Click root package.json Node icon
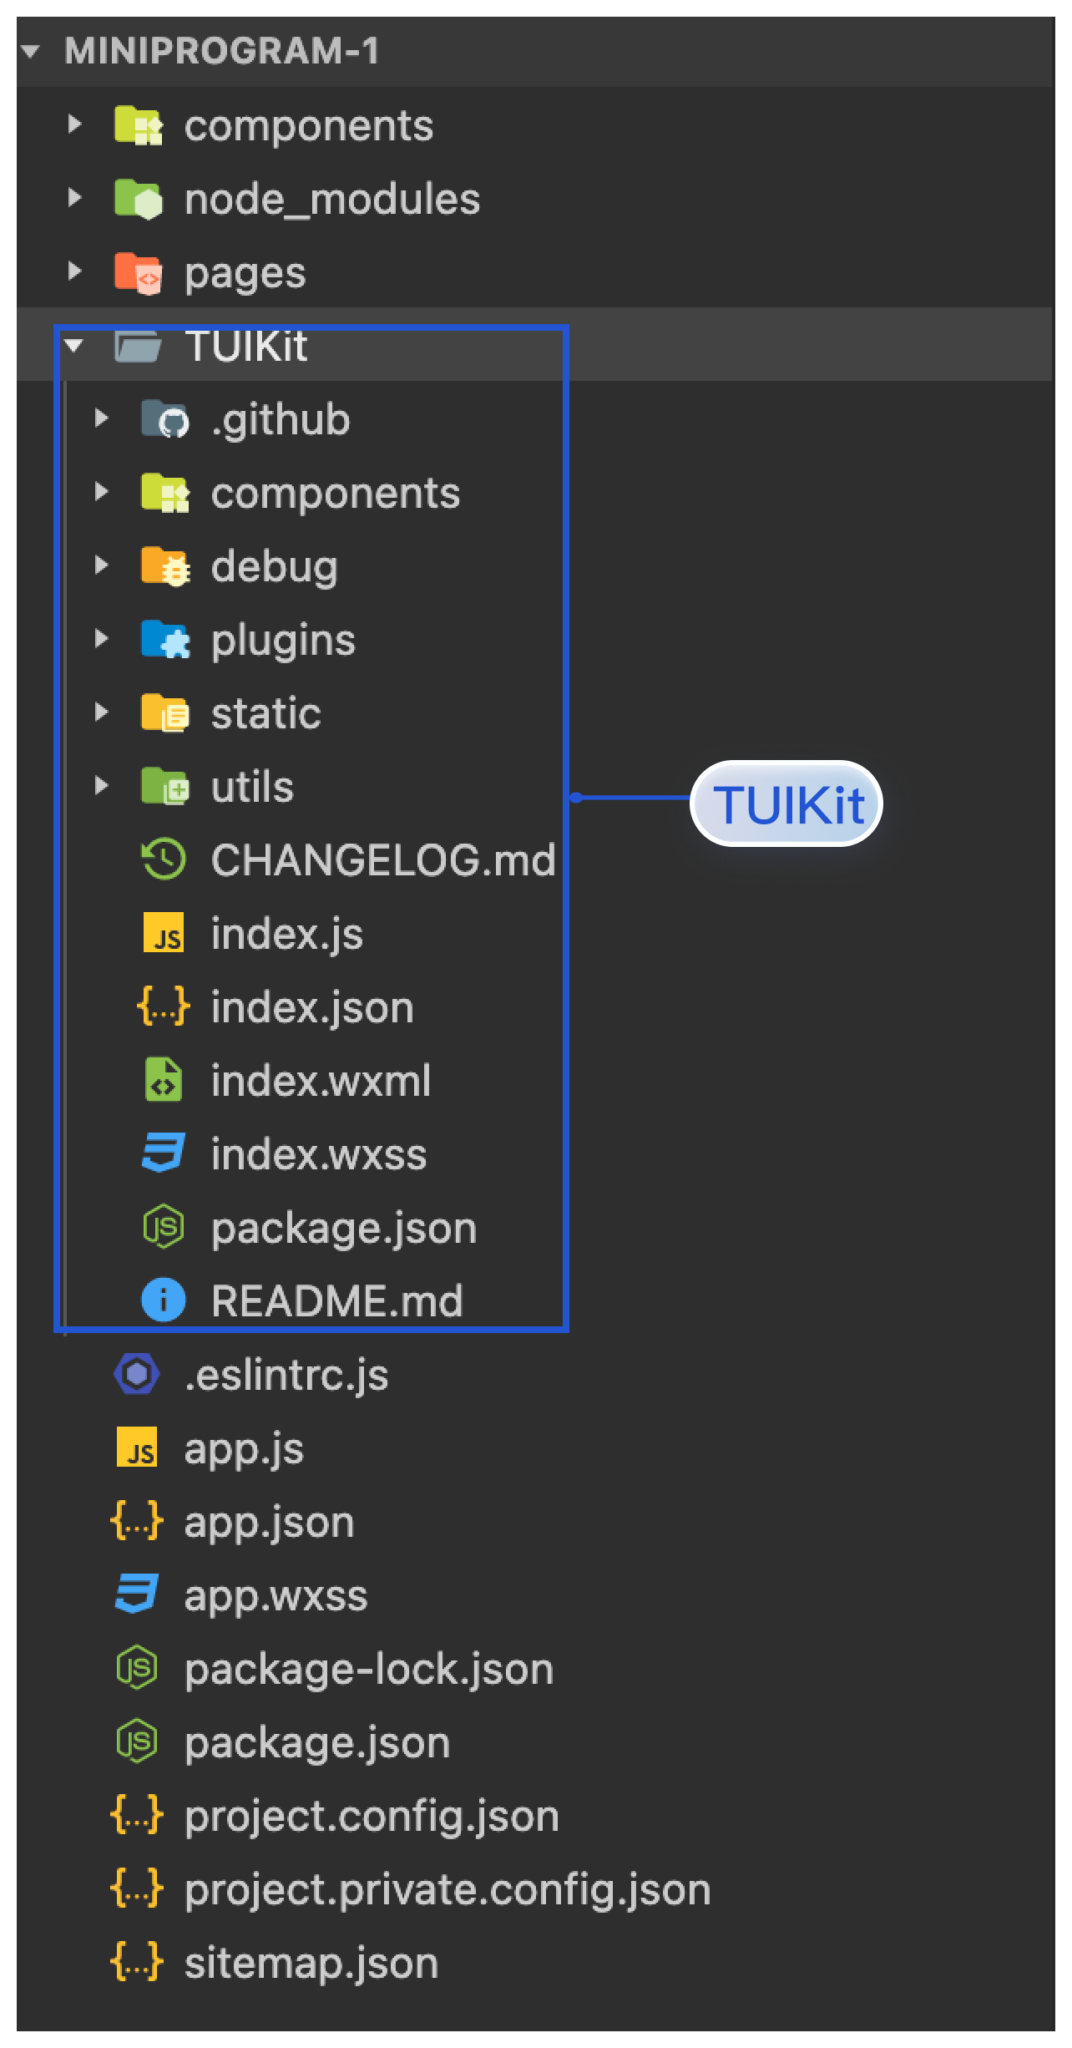This screenshot has width=1072, height=2048. tap(137, 1741)
